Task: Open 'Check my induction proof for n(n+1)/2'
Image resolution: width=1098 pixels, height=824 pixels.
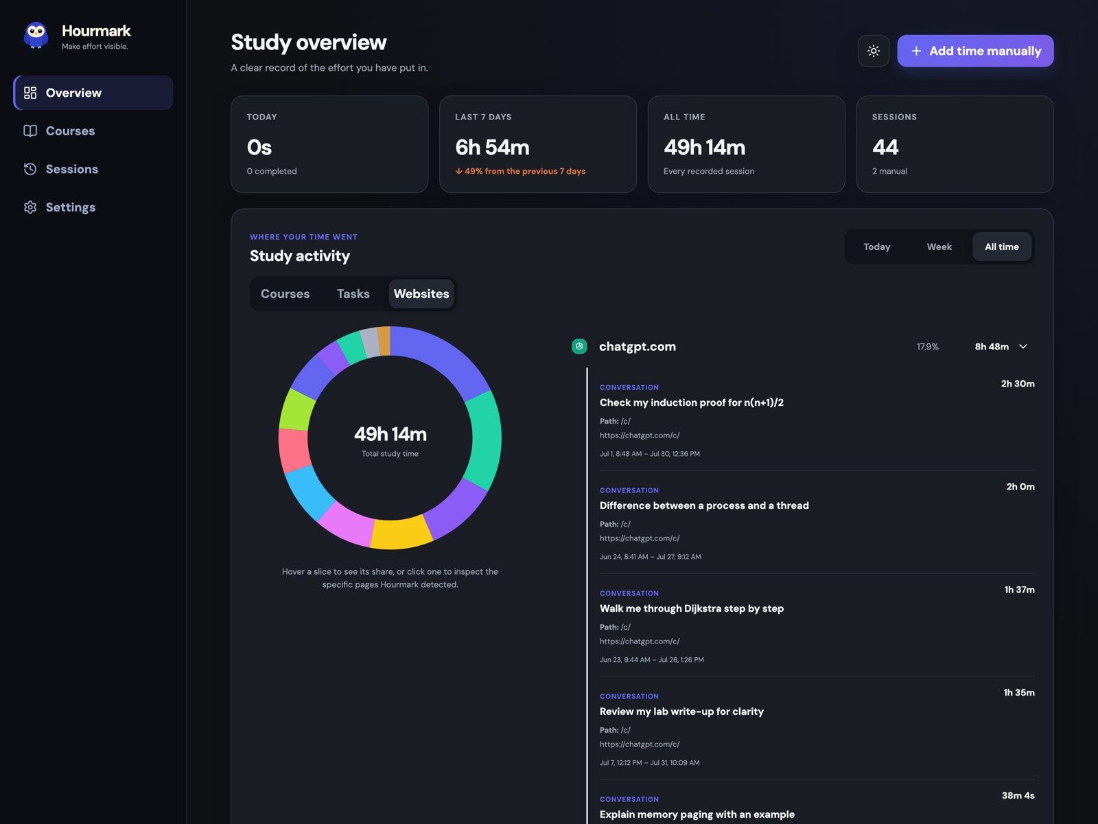Action: [692, 402]
